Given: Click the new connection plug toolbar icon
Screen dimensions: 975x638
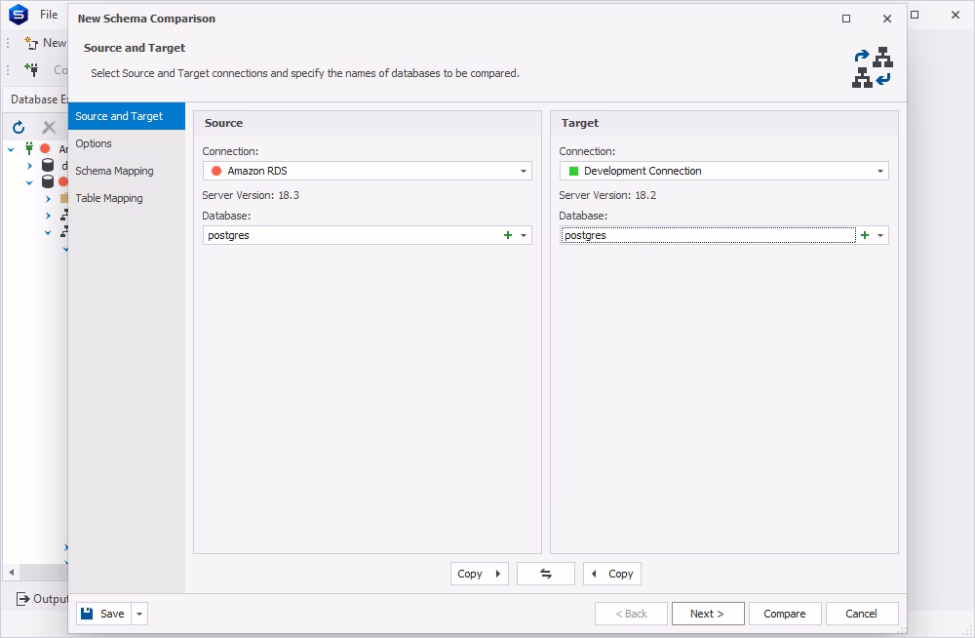Looking at the screenshot, I should [31, 69].
